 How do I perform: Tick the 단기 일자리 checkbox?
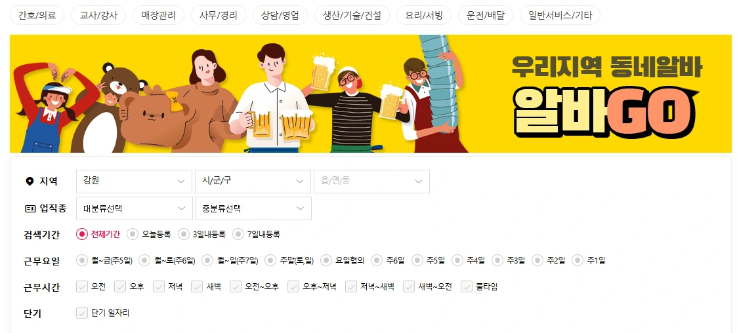[82, 313]
